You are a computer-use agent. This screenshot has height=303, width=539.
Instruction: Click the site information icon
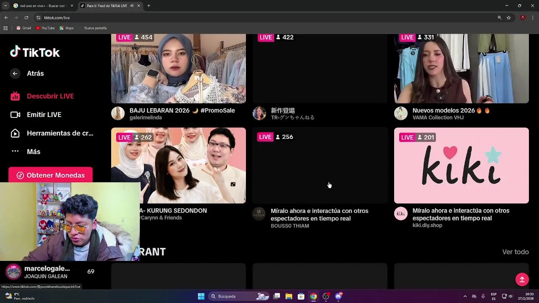click(x=38, y=18)
